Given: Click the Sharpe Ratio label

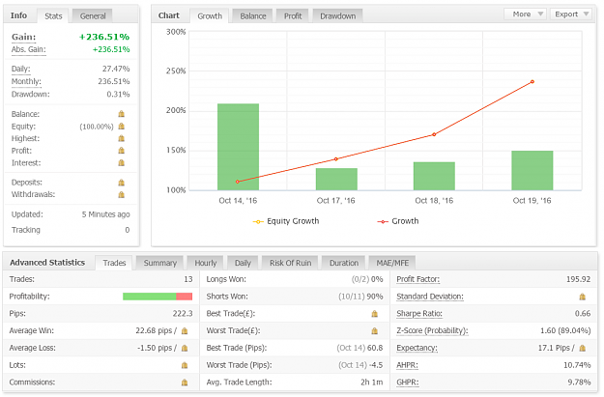Looking at the screenshot, I should click(419, 314).
